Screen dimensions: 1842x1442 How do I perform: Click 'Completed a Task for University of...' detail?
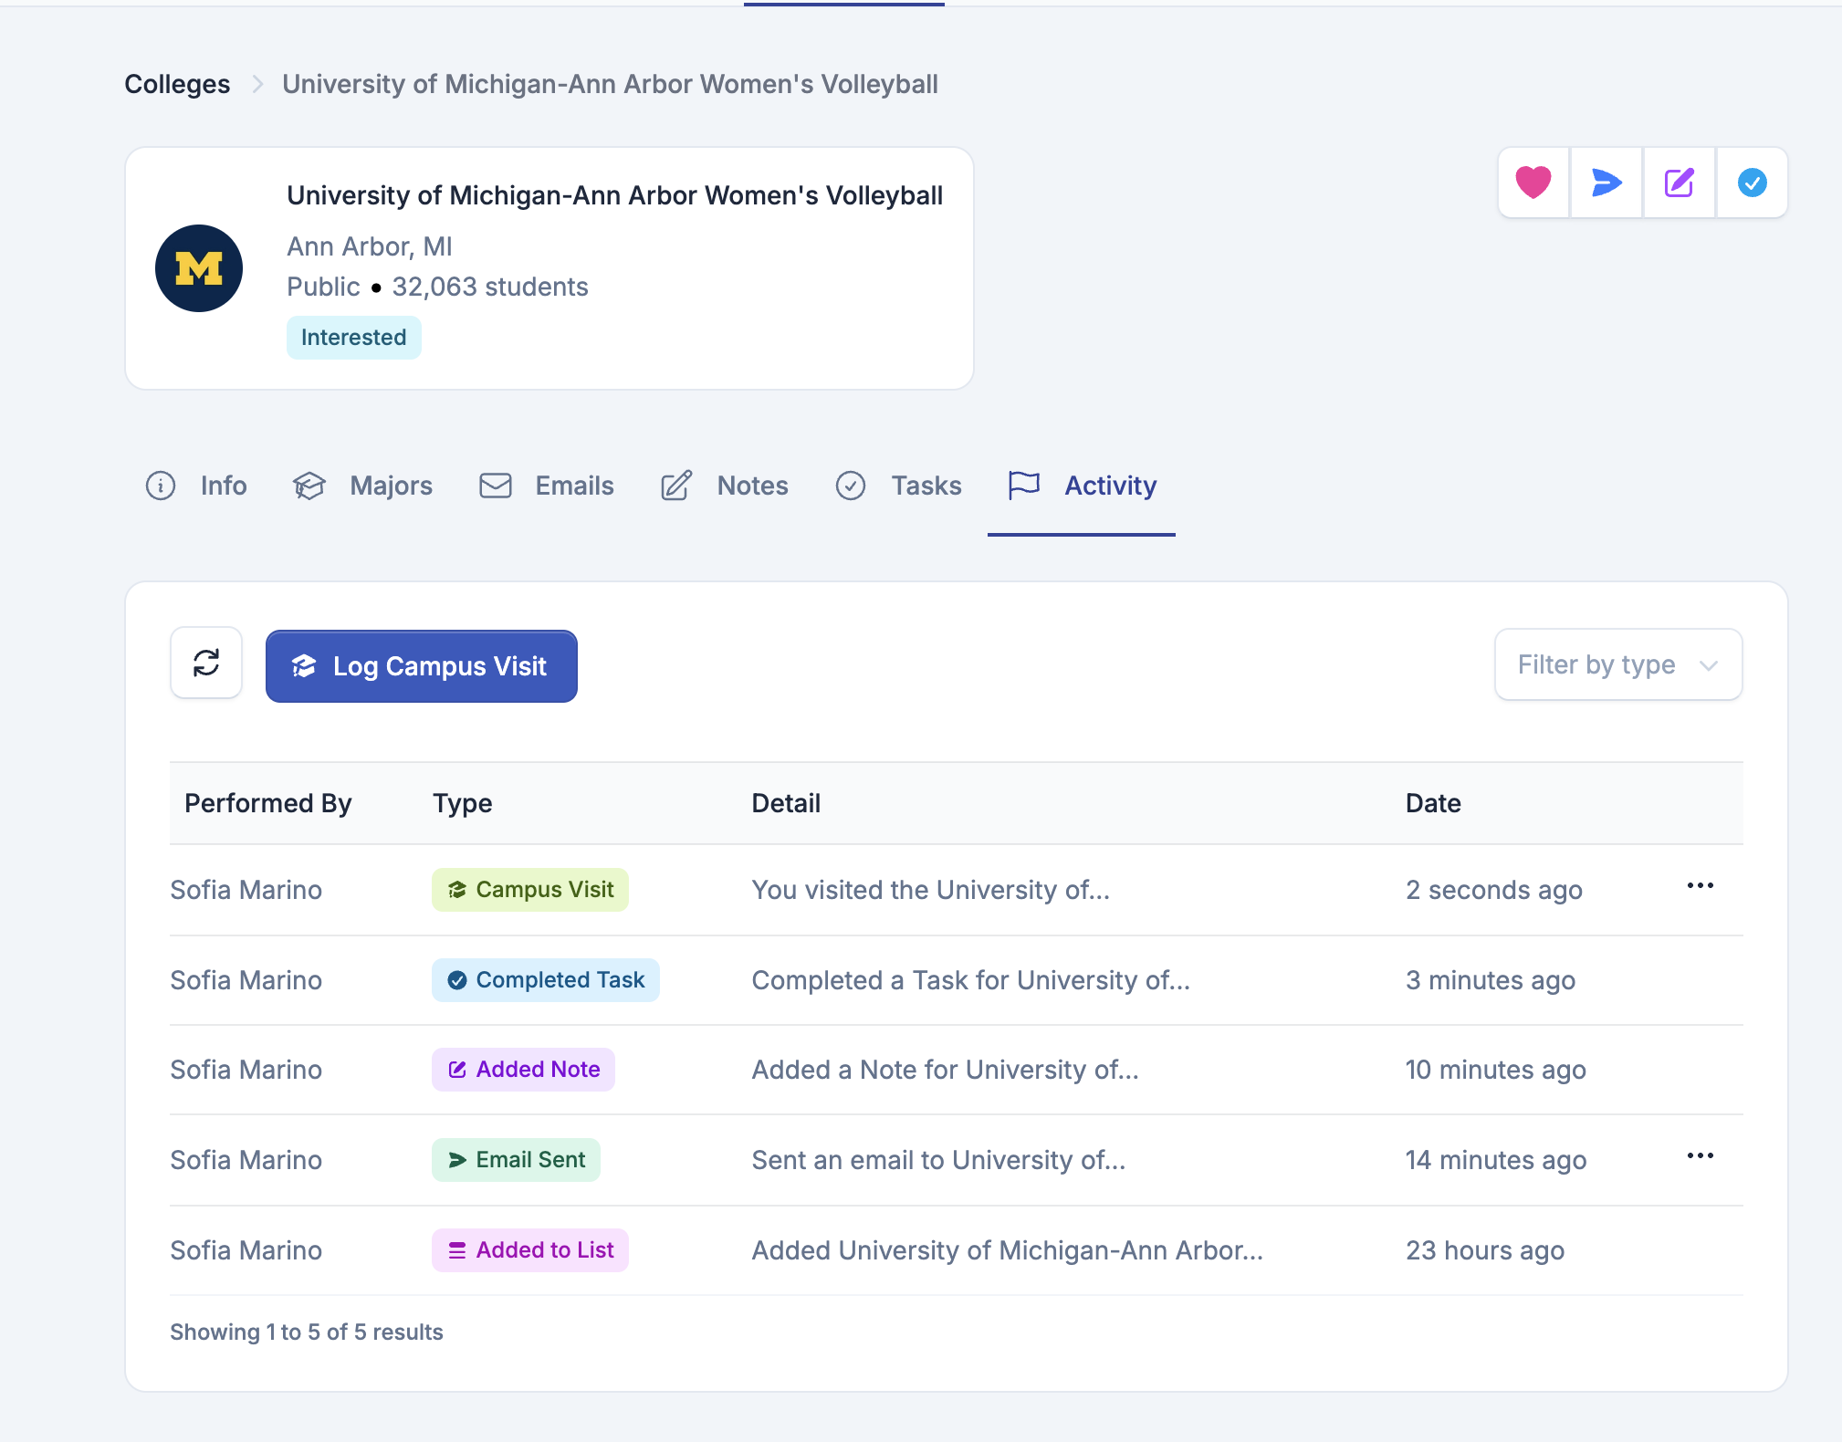click(971, 980)
